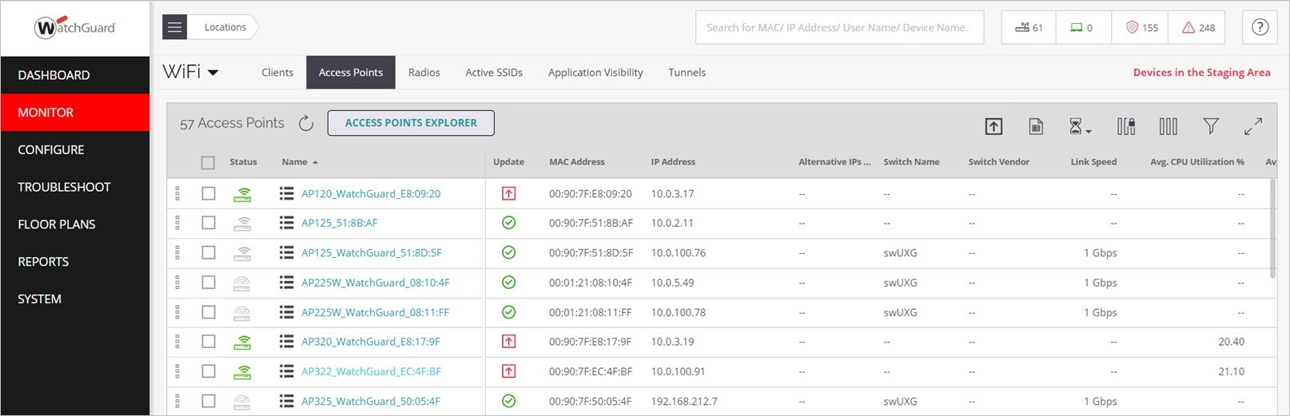This screenshot has width=1290, height=416.
Task: Switch to the Active SSIDs tab
Action: coord(494,73)
